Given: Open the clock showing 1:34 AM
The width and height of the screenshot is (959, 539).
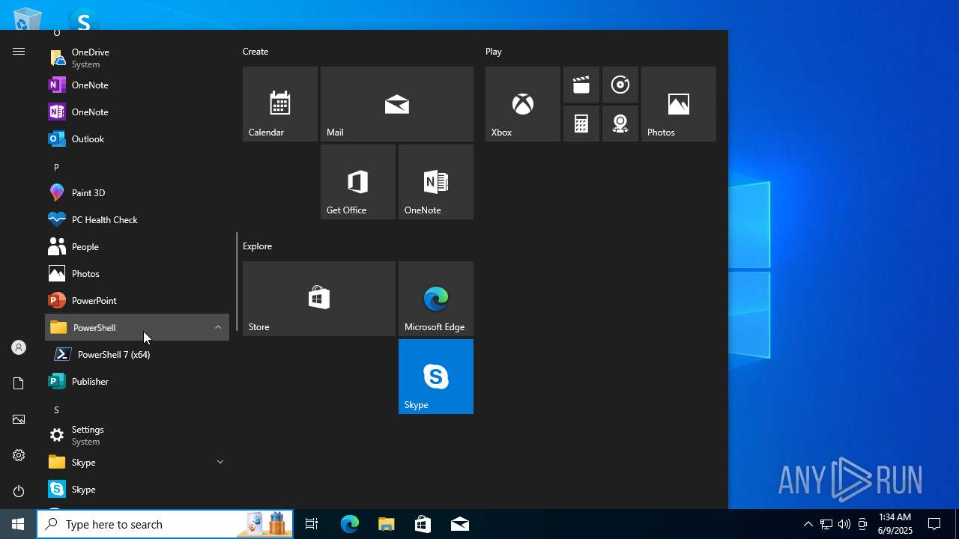Looking at the screenshot, I should (895, 524).
